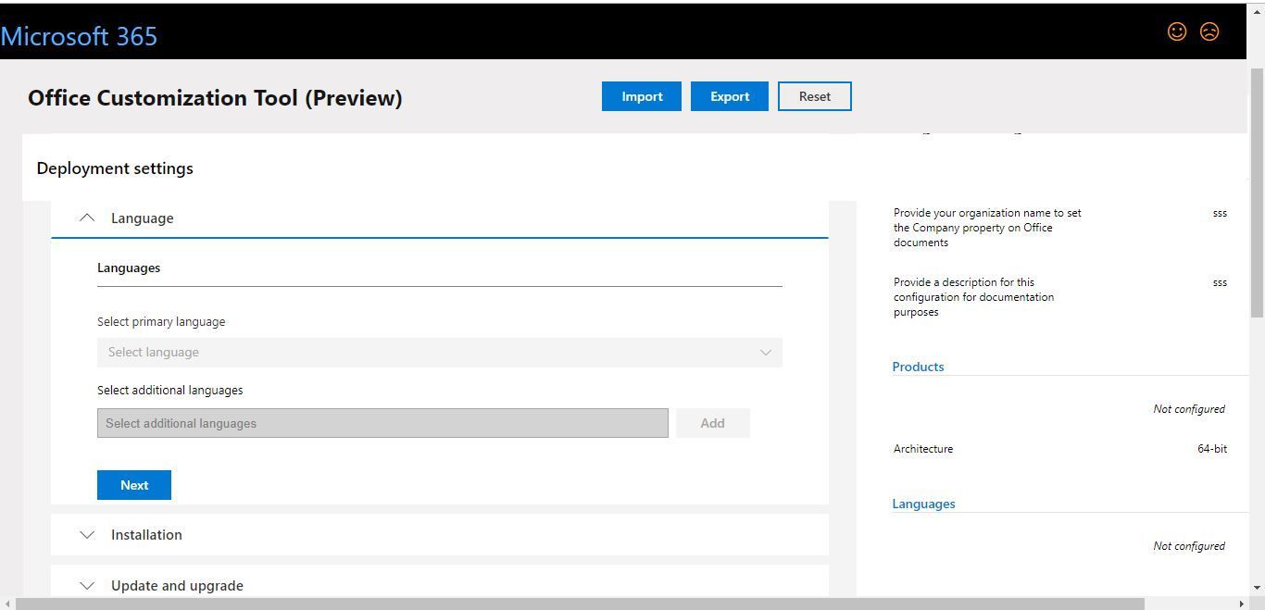
Task: Click the horizontal scrollbar right arrow
Action: pyautogui.click(x=1242, y=604)
